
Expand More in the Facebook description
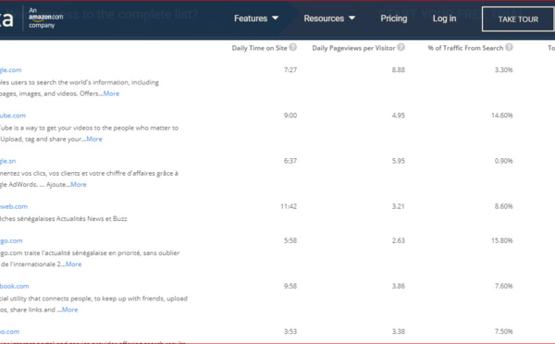coord(69,310)
